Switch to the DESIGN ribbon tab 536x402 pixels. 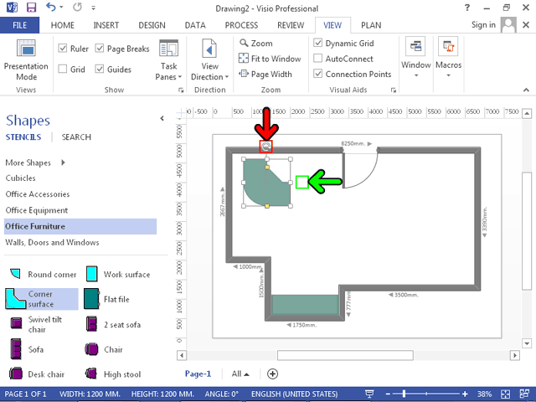pyautogui.click(x=152, y=25)
